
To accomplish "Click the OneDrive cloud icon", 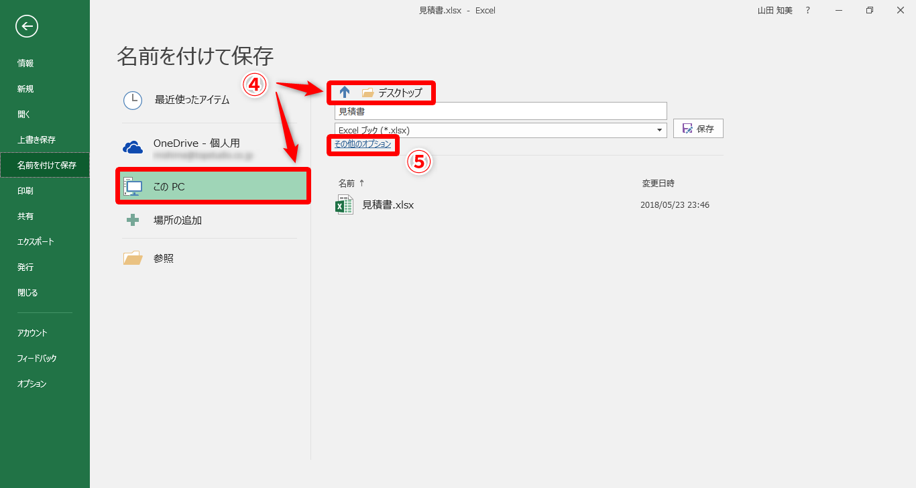I will click(133, 147).
